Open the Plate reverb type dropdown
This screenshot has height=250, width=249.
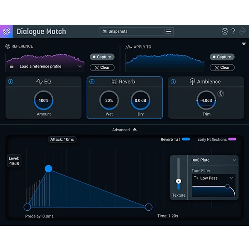214,160
